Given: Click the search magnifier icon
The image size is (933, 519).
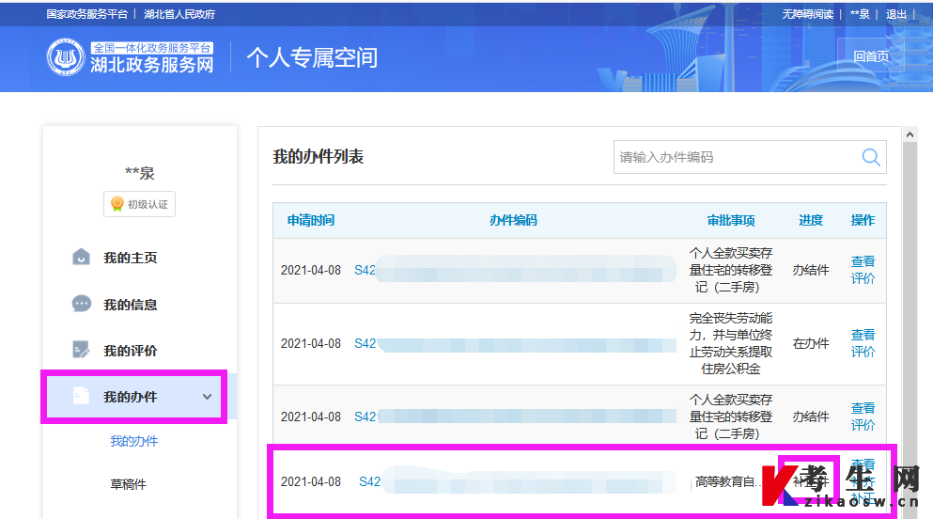Looking at the screenshot, I should 871,157.
